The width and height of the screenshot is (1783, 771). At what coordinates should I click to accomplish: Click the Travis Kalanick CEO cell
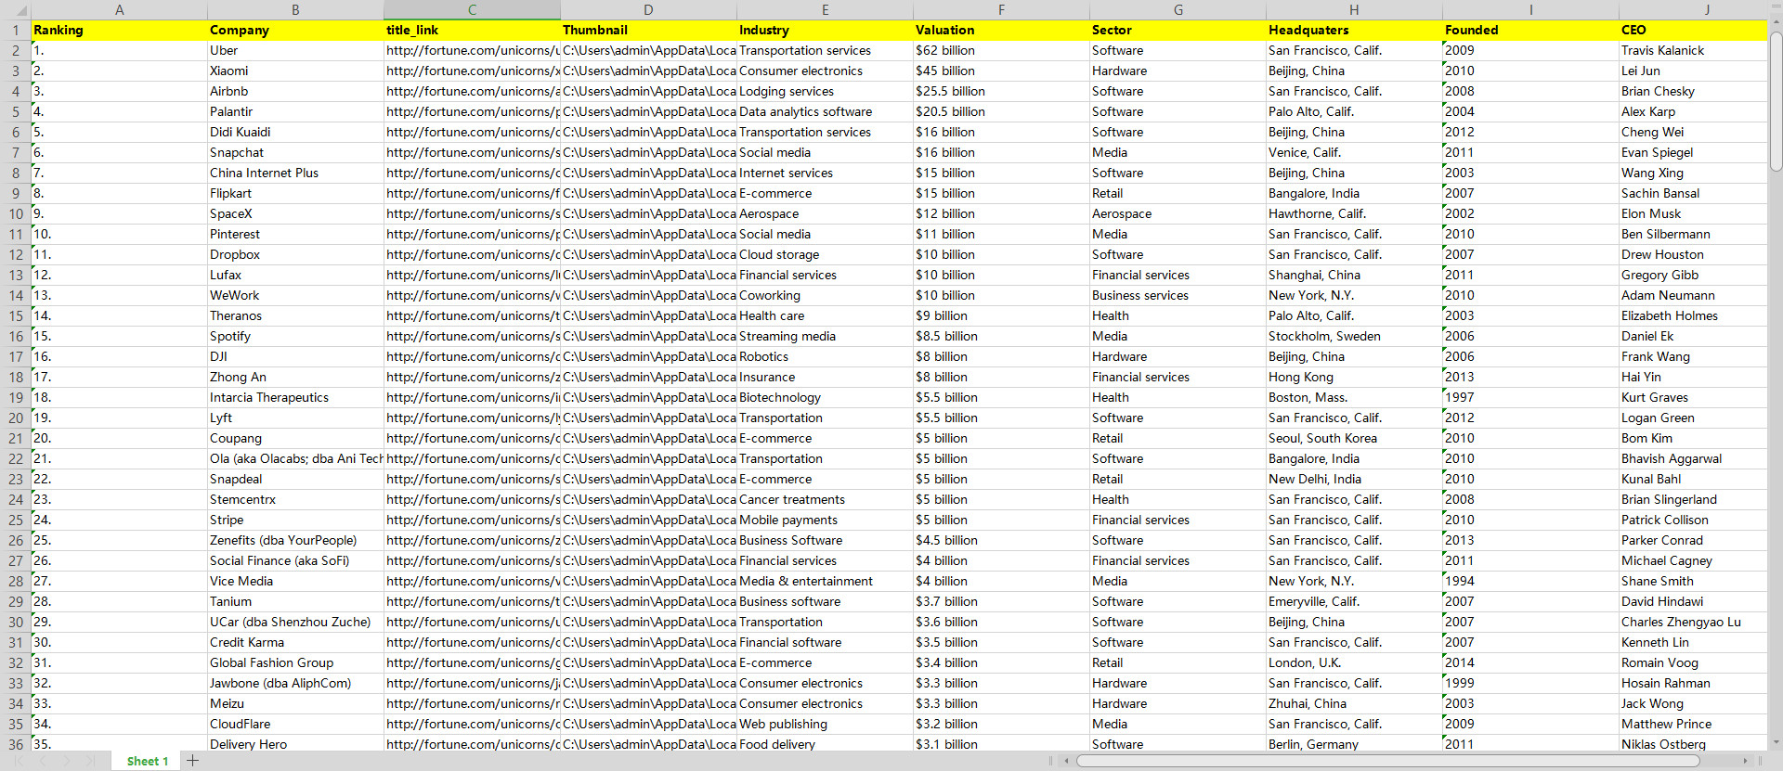click(1693, 50)
